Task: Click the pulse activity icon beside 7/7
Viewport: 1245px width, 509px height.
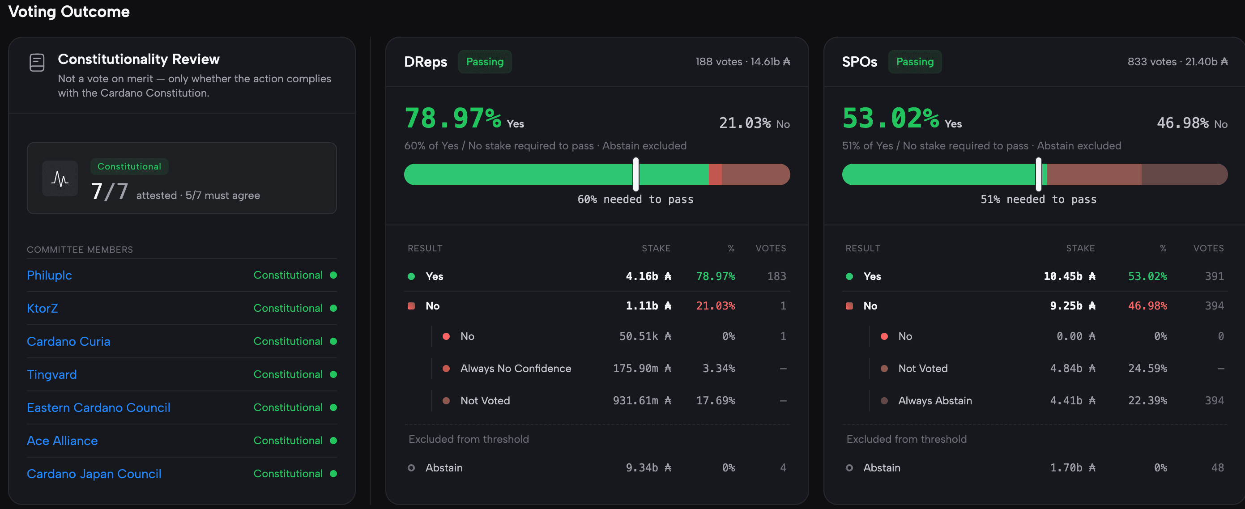Action: 60,178
